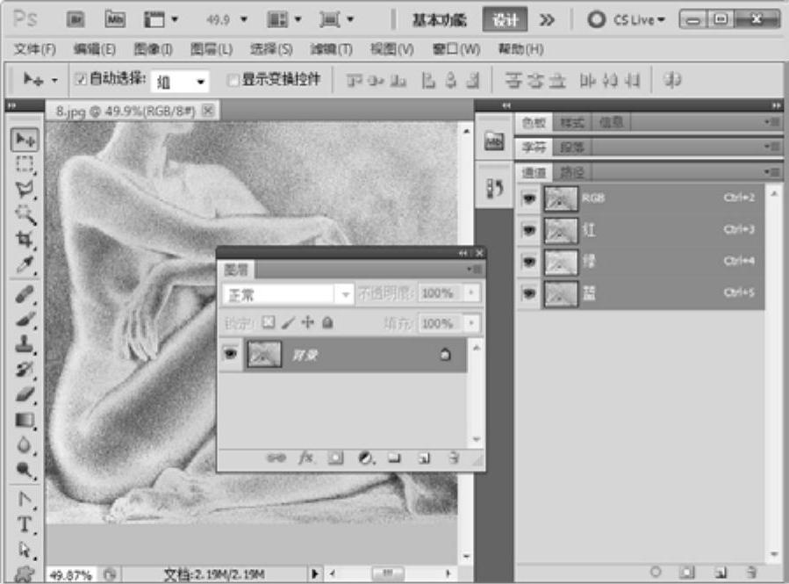This screenshot has height=584, width=789.
Task: Click the fx layer style icon
Action: click(x=306, y=458)
